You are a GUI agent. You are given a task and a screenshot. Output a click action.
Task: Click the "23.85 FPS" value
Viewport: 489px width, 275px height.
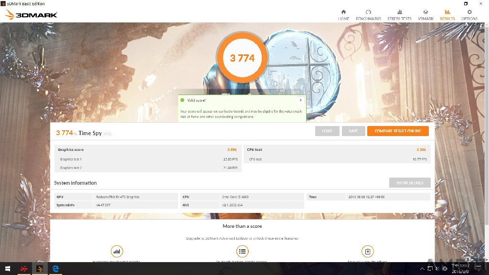(x=231, y=159)
